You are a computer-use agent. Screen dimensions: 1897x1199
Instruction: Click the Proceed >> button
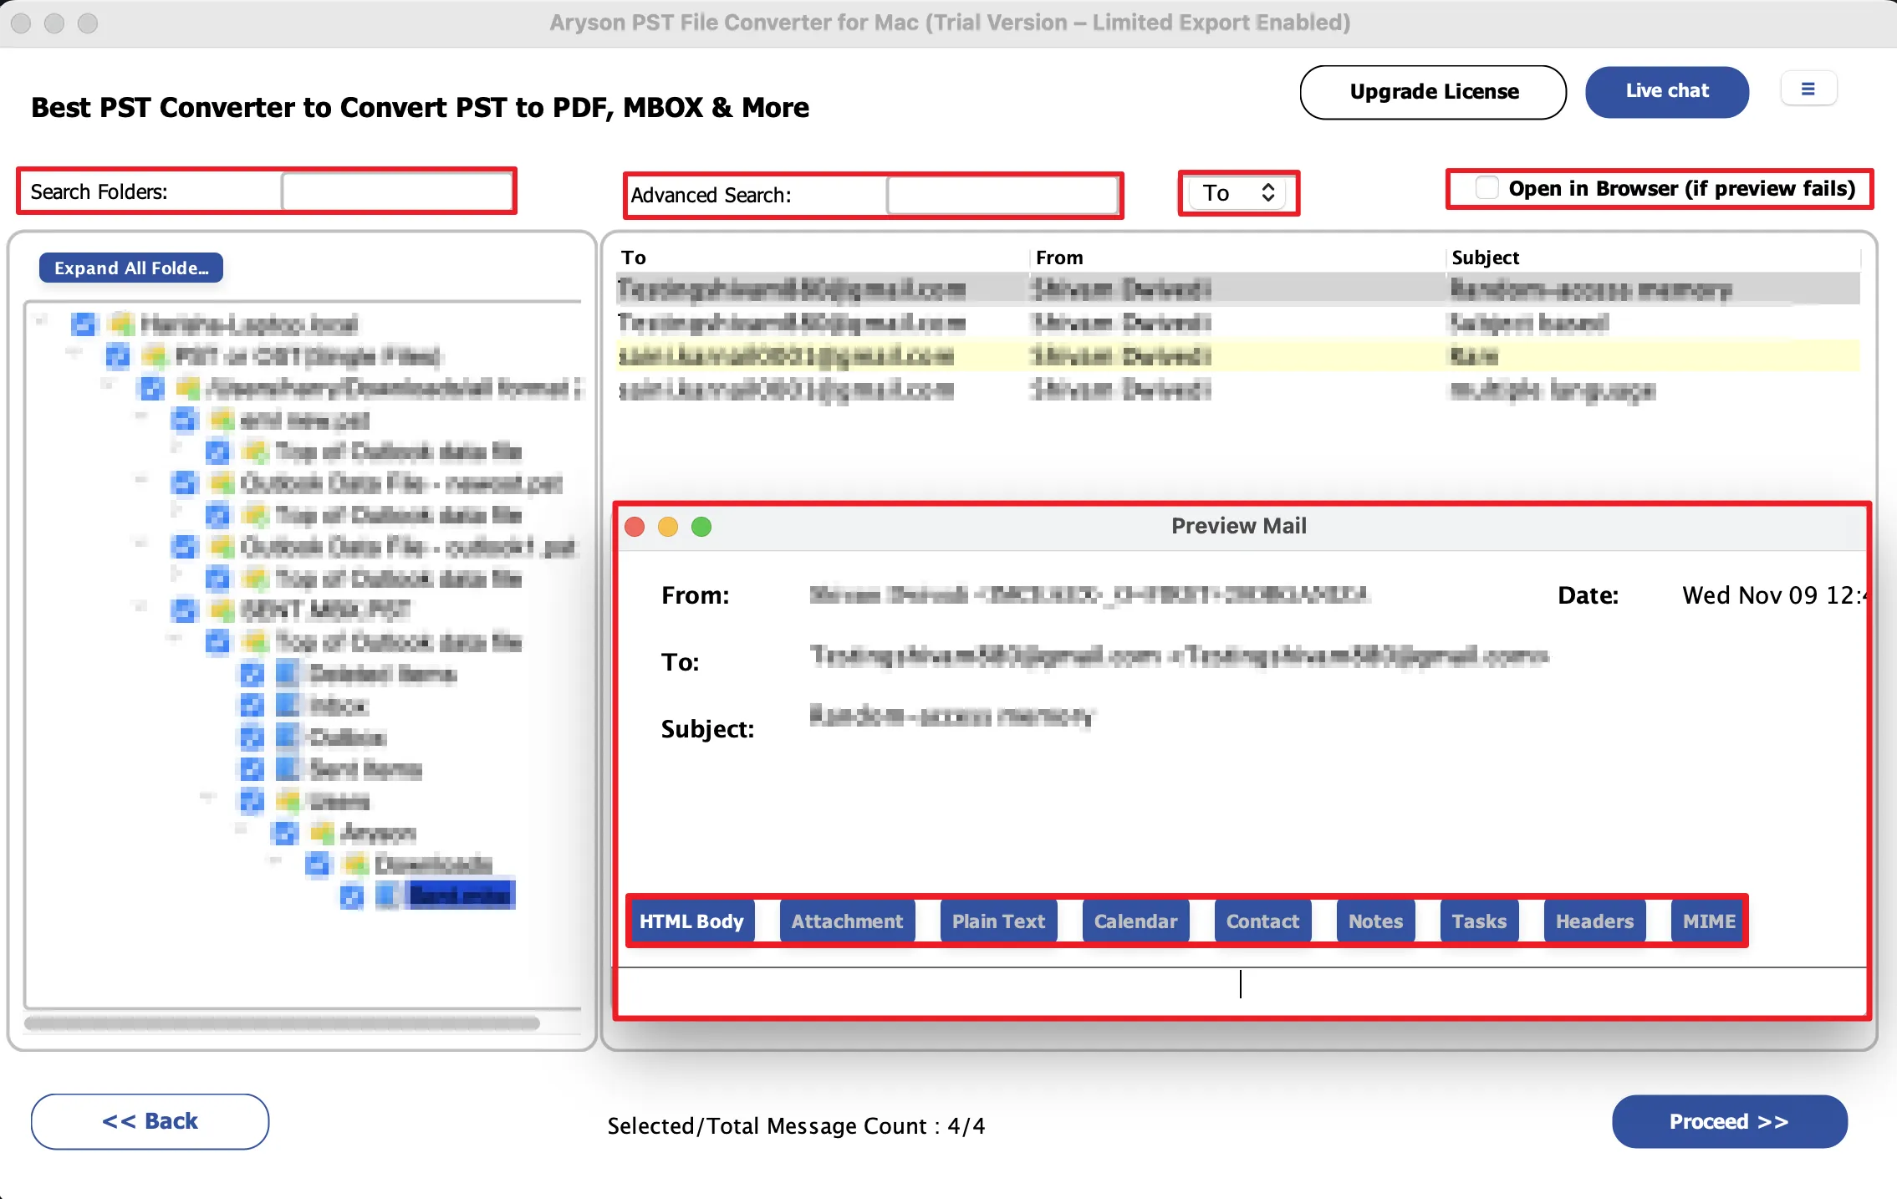1729,1121
